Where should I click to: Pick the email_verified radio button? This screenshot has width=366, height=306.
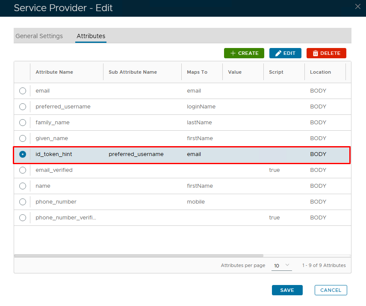[x=23, y=170]
